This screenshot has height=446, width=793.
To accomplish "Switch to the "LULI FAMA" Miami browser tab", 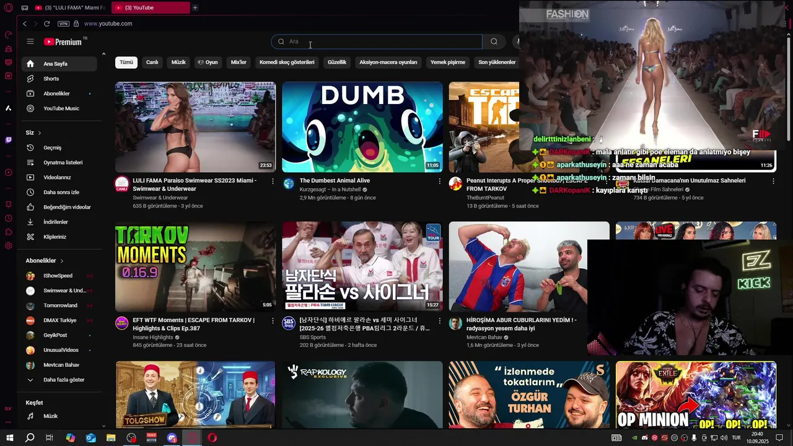I will [x=71, y=7].
